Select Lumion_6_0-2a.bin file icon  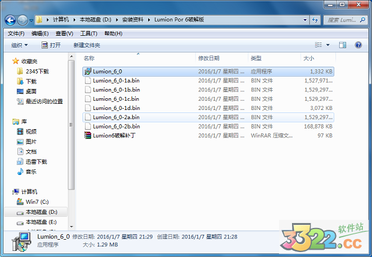pyautogui.click(x=88, y=117)
